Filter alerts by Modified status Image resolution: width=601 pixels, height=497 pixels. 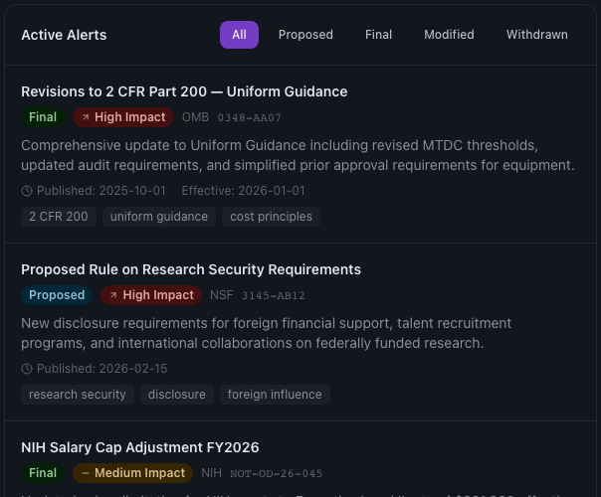point(449,35)
